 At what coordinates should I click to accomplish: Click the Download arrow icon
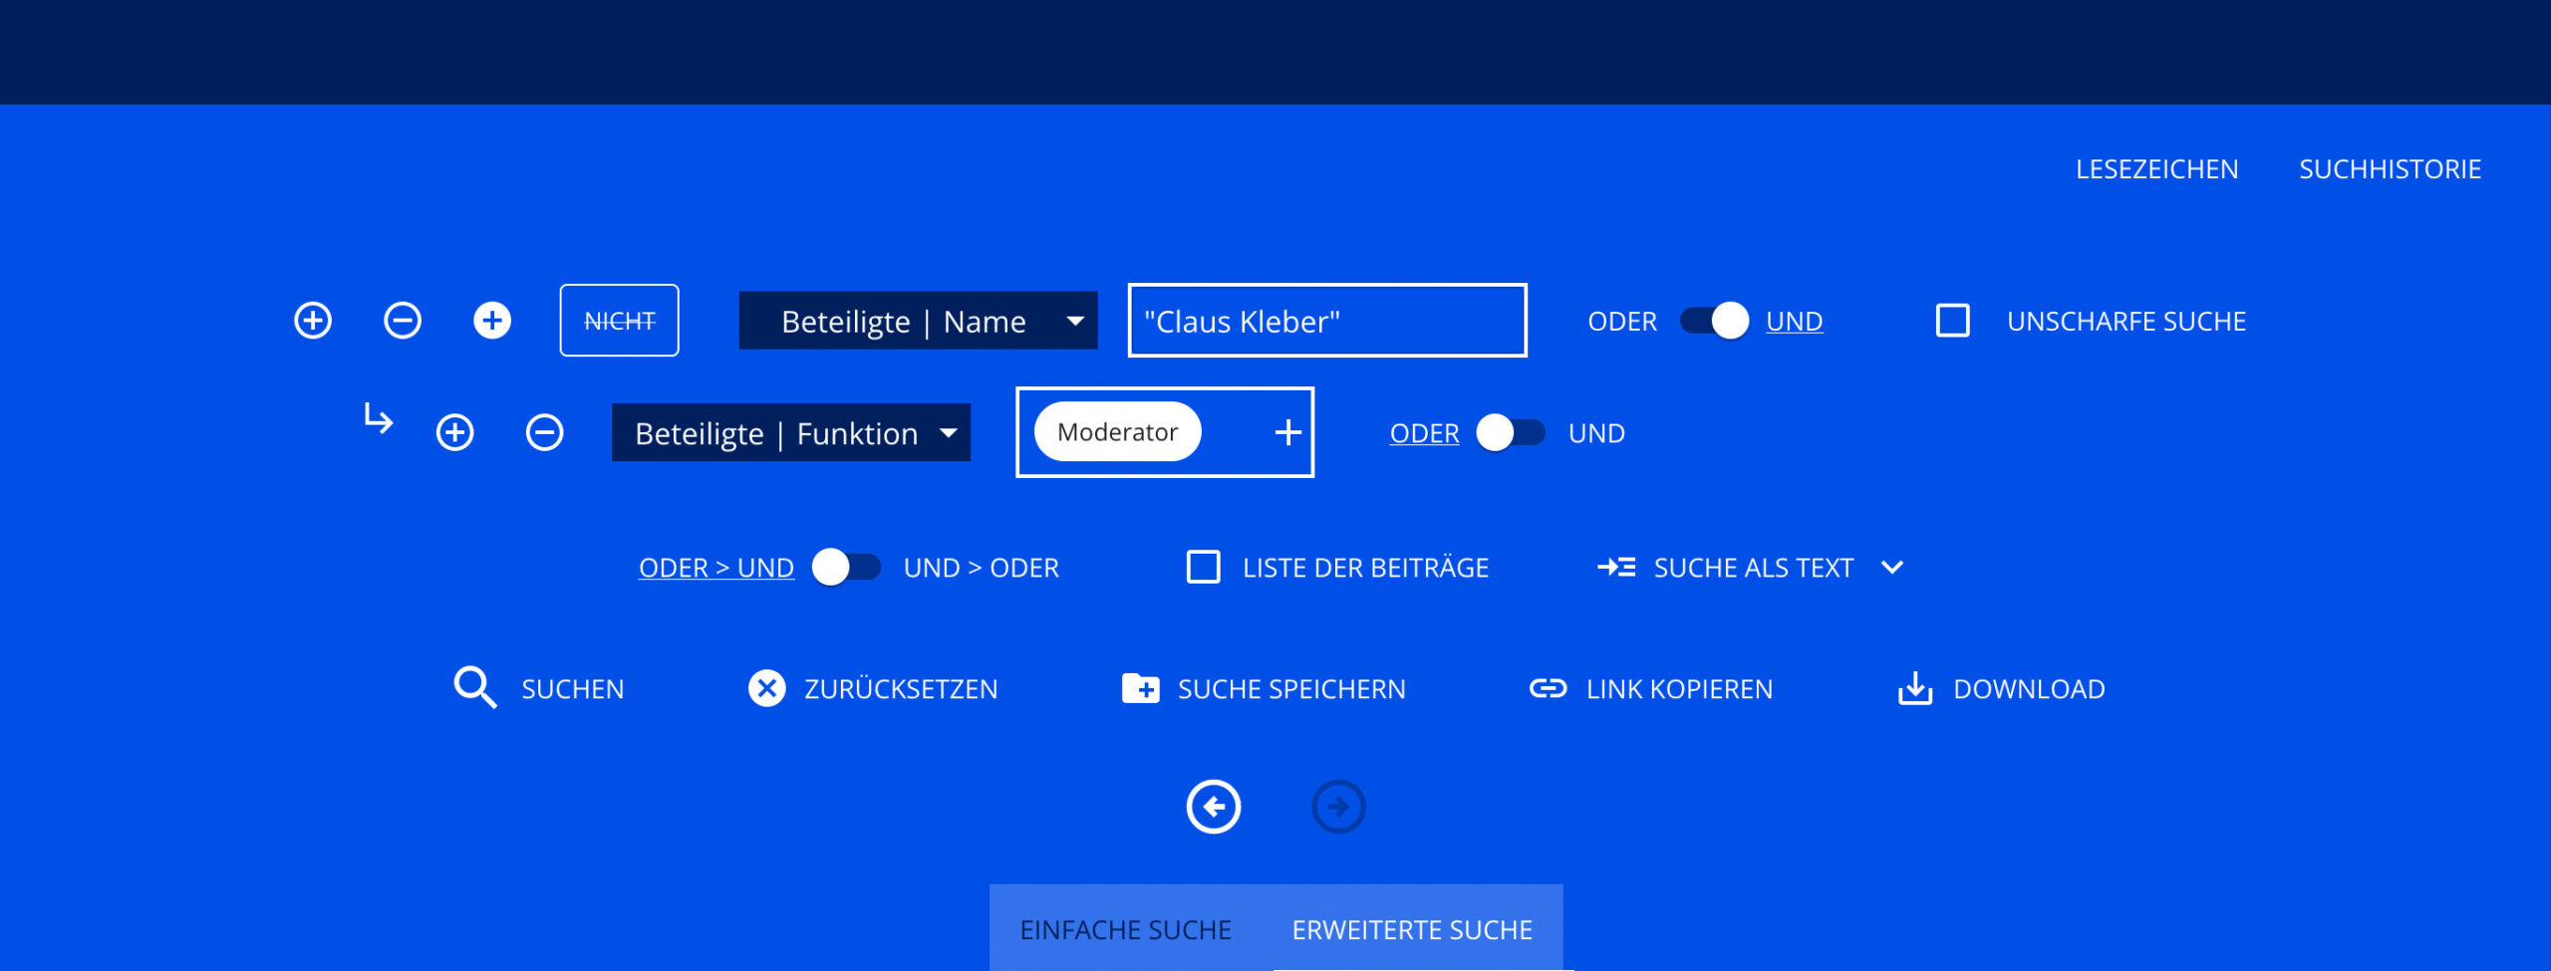[x=1914, y=688]
